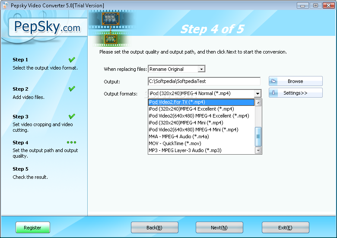Image resolution: width=337 pixels, height=238 pixels.
Task: Click the Pepsky app icon in title bar
Action: (5, 5)
